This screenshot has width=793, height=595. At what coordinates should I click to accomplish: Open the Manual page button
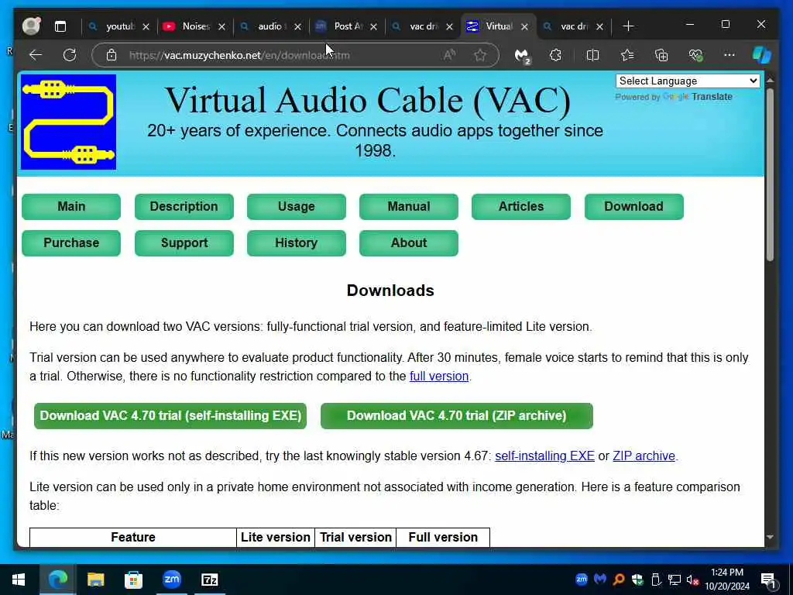tap(409, 206)
